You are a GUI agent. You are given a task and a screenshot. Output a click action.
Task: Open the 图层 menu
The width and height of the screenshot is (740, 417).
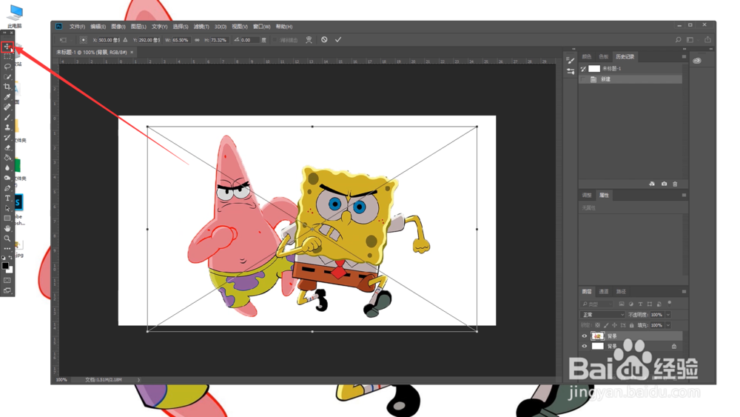(x=138, y=27)
